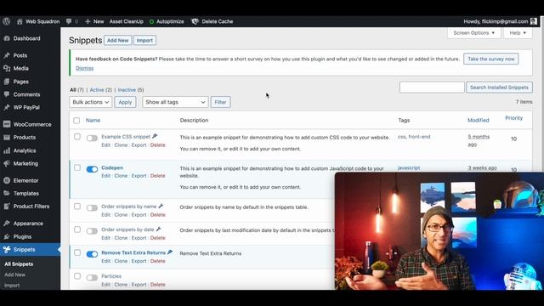
Task: Show Inactive (5) snippets filter
Action: click(x=130, y=90)
